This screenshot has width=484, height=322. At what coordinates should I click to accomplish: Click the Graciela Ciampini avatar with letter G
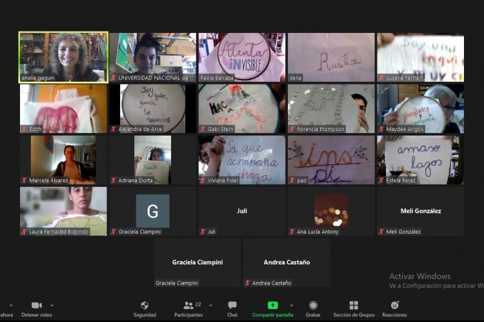[152, 211]
